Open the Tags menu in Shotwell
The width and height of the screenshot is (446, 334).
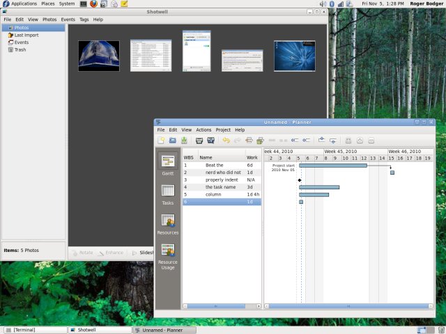coord(84,19)
